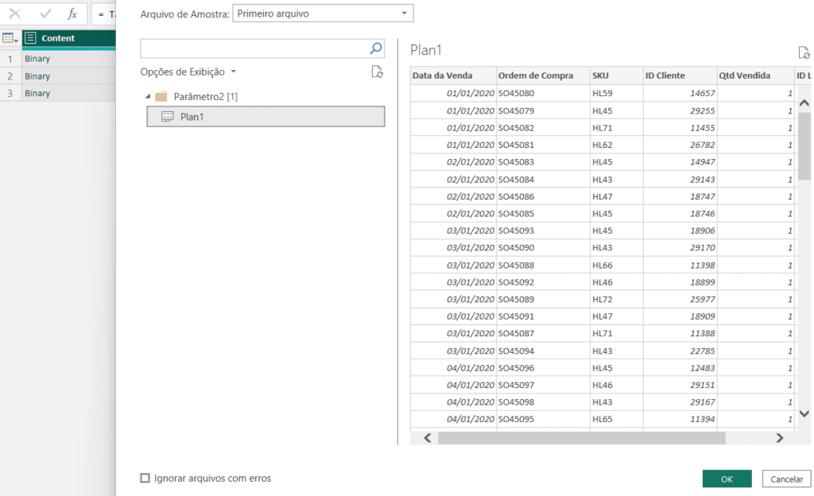The height and width of the screenshot is (496, 814).
Task: Click the Plan1 sheet table icon
Action: (167, 117)
